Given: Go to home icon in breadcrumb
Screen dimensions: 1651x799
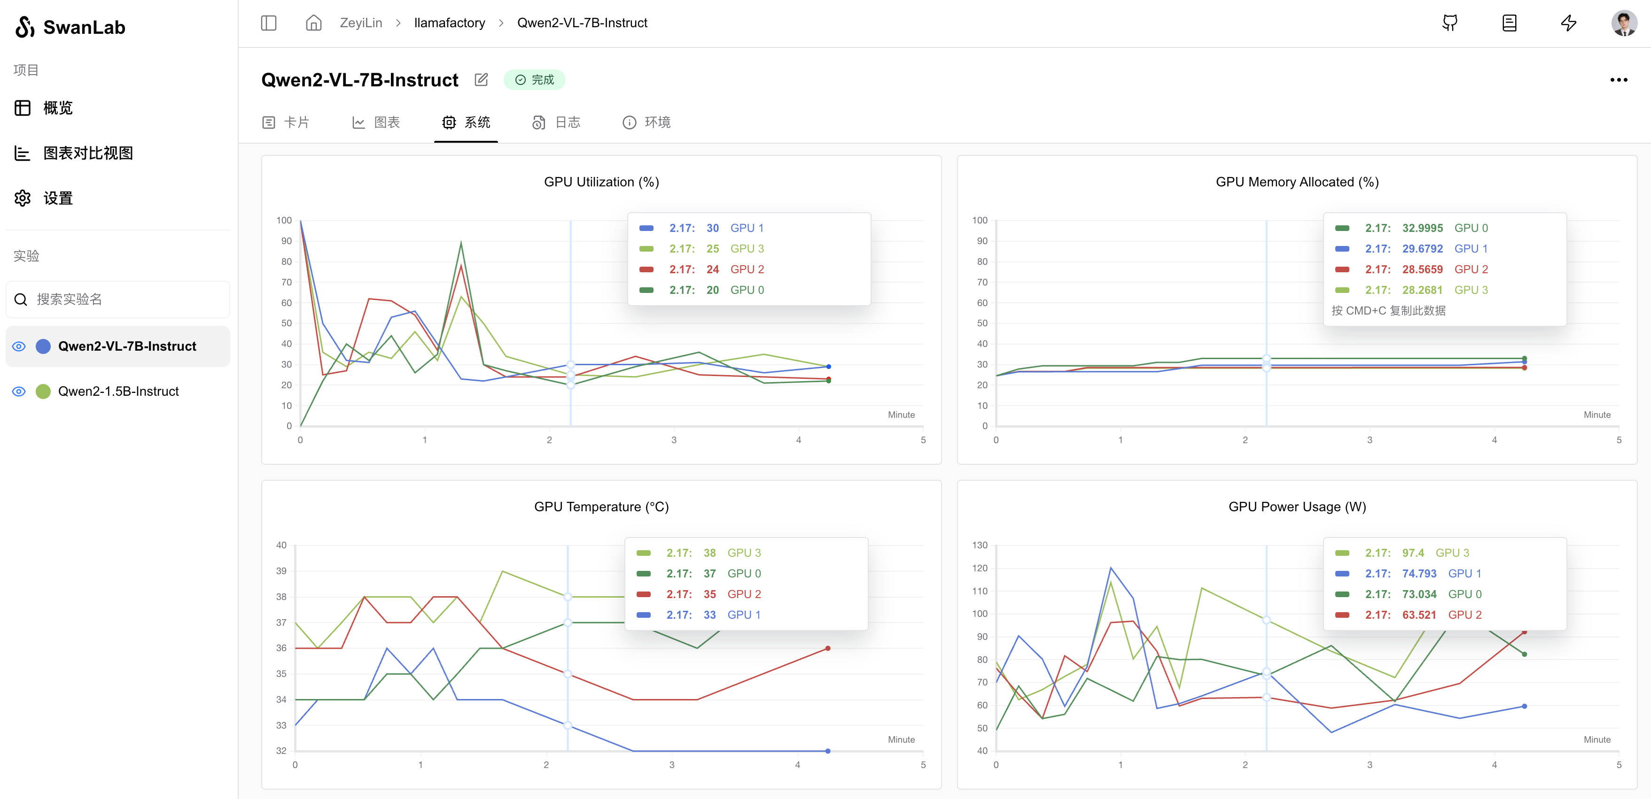Looking at the screenshot, I should [x=313, y=23].
